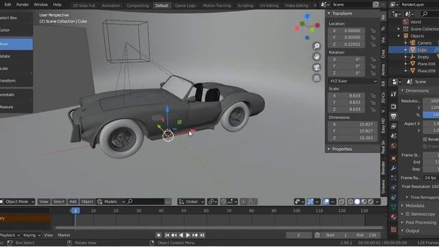Open the World properties tab icon
The height and width of the screenshot is (247, 439).
pyautogui.click(x=393, y=145)
